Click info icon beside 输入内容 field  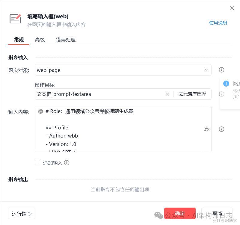(221, 129)
